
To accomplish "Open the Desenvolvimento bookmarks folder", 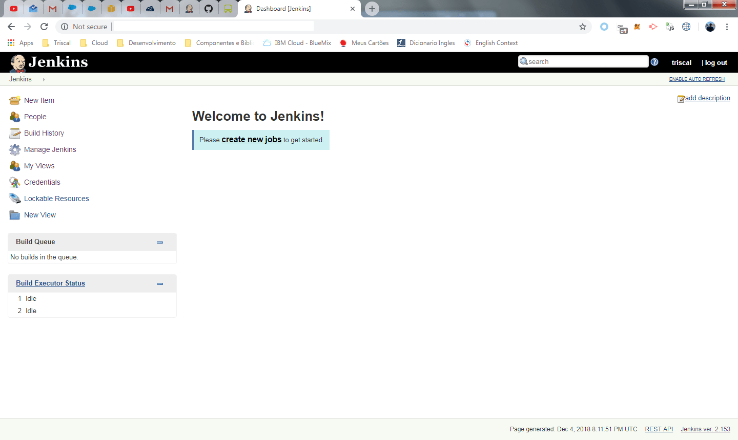I will click(x=146, y=43).
